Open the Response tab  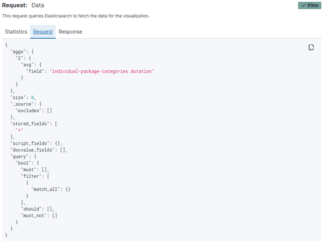(x=70, y=32)
